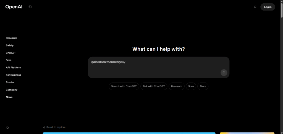Click the theme switch icon bottom-left
The width and height of the screenshot is (283, 134).
click(x=7, y=127)
